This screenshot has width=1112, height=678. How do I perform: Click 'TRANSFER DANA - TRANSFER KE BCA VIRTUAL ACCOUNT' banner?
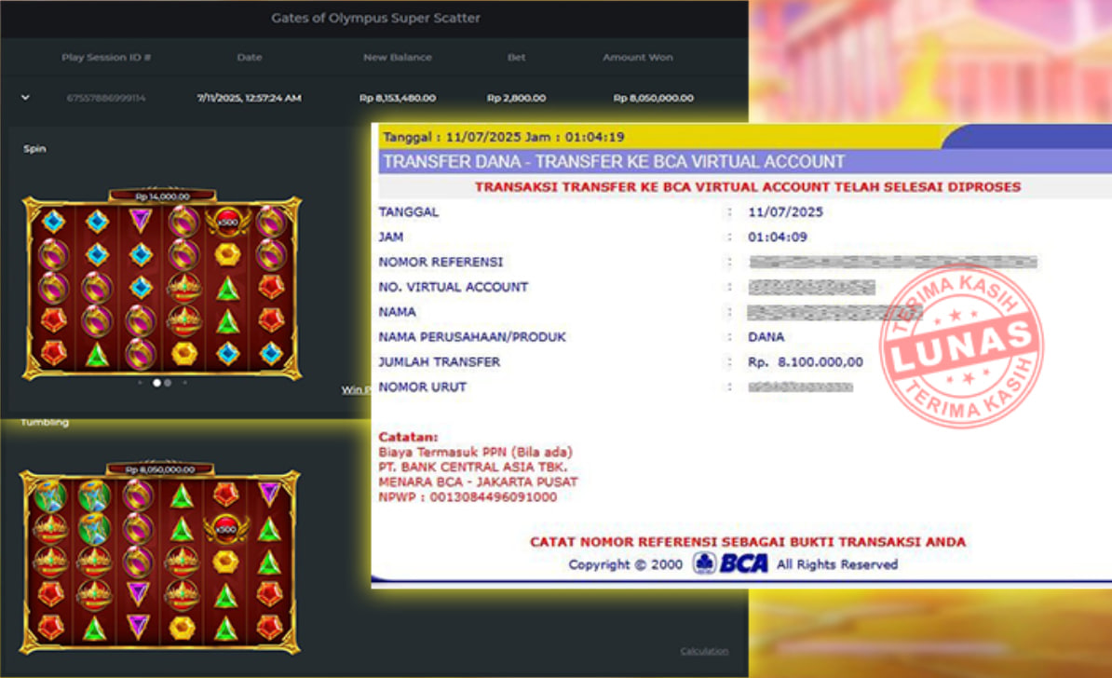tap(614, 162)
